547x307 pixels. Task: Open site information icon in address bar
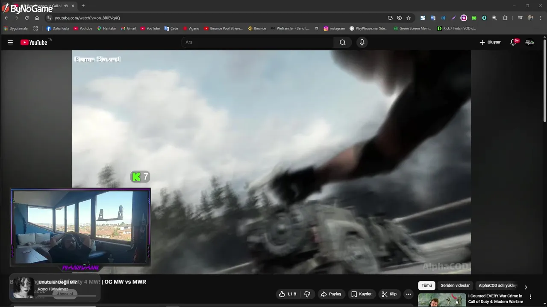tap(49, 18)
